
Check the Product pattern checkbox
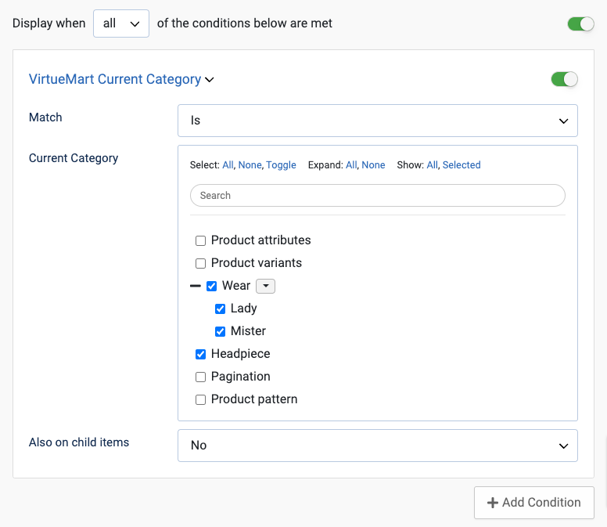[200, 399]
